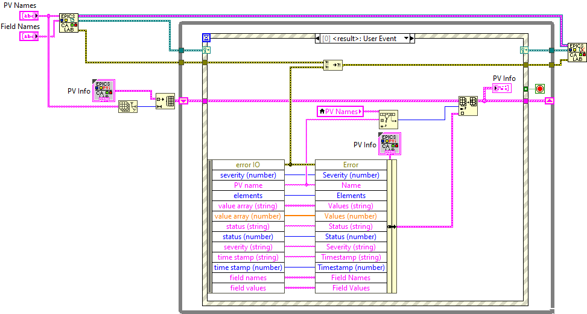Go to next event case with right arrow

(413, 38)
